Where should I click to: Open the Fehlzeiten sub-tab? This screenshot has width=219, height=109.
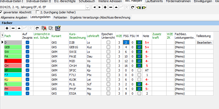pyautogui.click(x=60, y=17)
